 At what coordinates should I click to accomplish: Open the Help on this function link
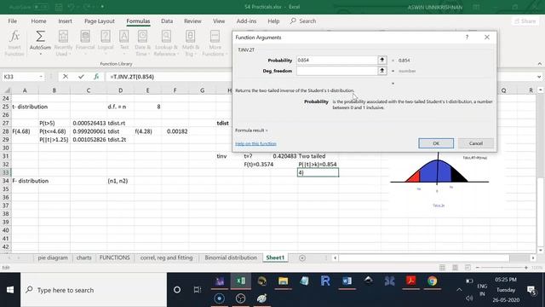255,144
